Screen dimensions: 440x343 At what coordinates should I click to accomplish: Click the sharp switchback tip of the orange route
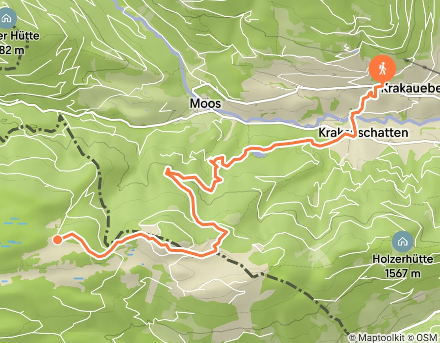click(x=167, y=170)
